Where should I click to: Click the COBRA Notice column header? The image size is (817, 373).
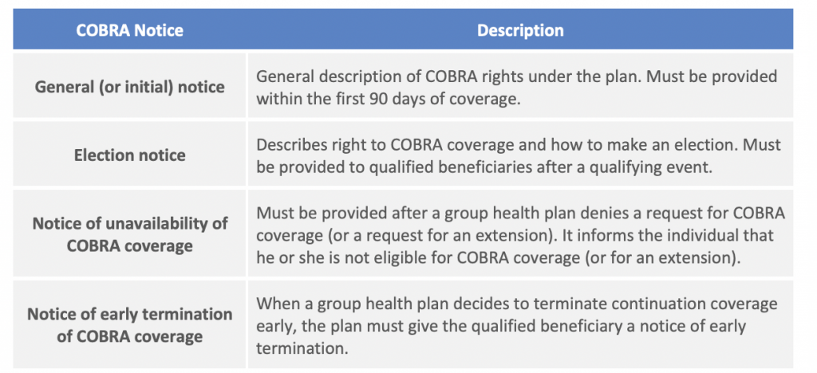click(x=130, y=30)
